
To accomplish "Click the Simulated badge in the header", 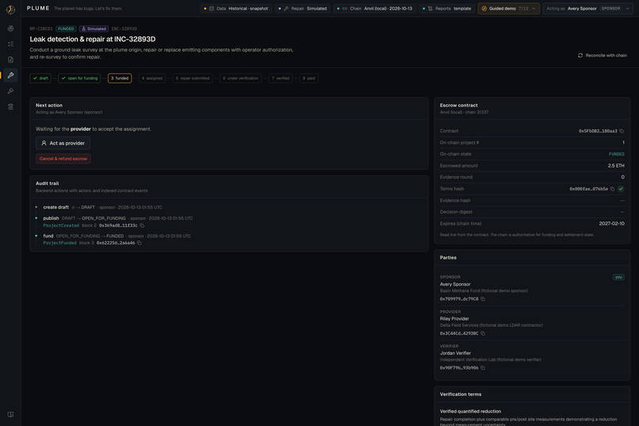I will [94, 29].
